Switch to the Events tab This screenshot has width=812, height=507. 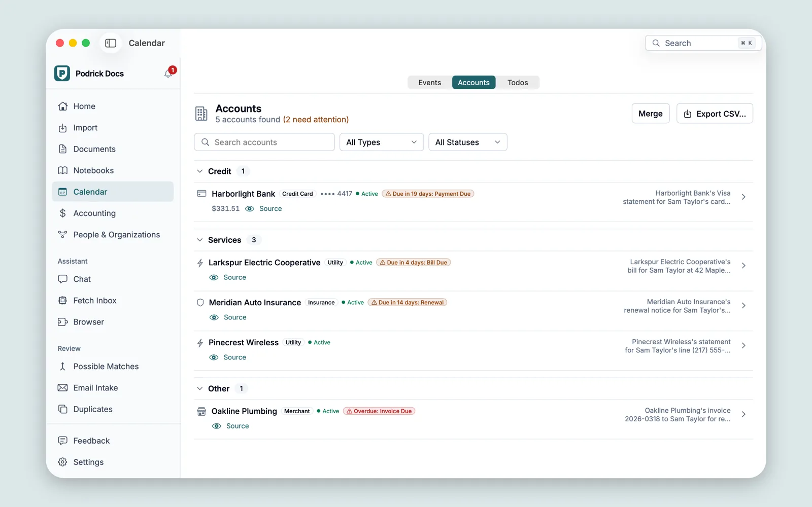tap(430, 83)
